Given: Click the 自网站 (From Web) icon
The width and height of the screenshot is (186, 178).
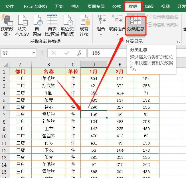Looking at the screenshot, I should click(38, 20).
